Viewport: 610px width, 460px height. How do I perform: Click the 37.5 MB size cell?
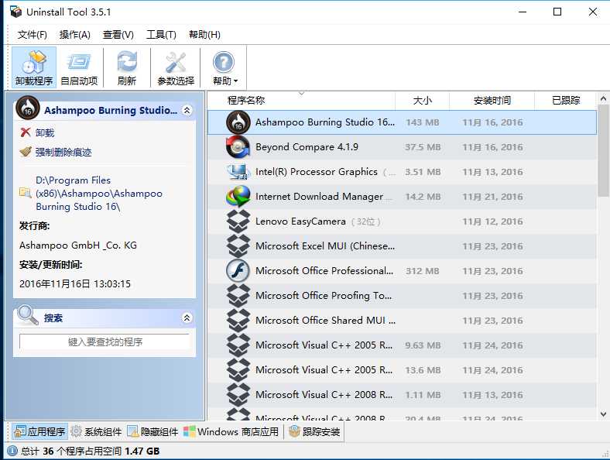(423, 147)
